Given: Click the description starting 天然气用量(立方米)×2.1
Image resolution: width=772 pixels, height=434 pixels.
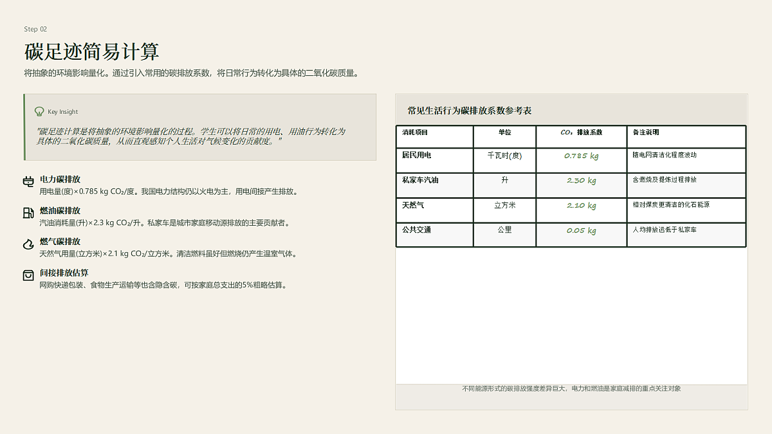Looking at the screenshot, I should pos(169,254).
